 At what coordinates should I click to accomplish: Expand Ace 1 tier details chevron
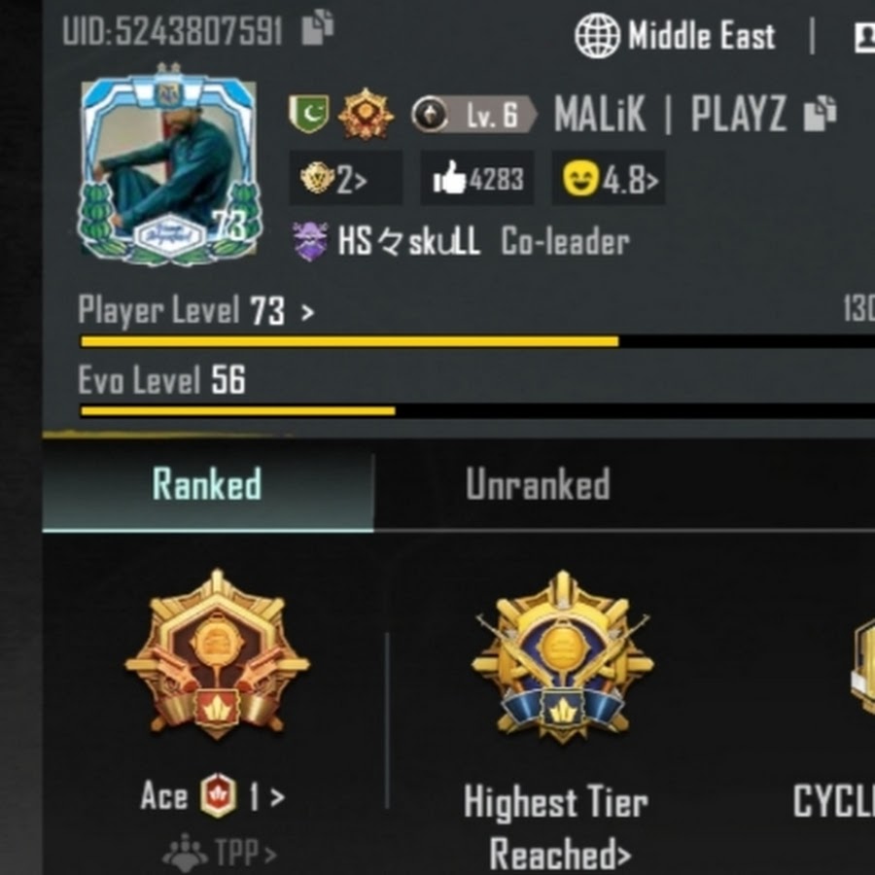(277, 797)
